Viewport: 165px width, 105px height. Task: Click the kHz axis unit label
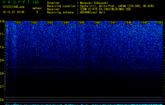2,21
